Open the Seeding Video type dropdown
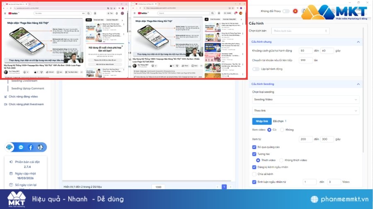Screen dimensions: 373x209 (x=305, y=100)
